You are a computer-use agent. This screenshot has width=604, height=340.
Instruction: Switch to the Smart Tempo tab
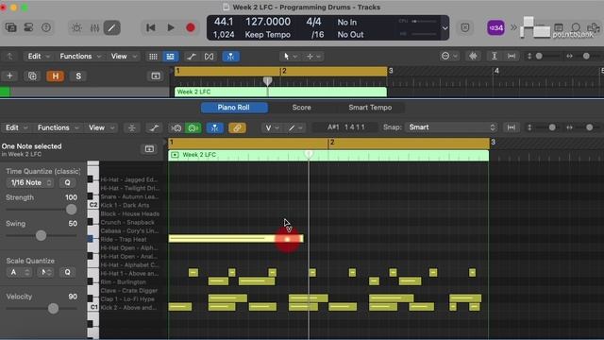click(370, 108)
